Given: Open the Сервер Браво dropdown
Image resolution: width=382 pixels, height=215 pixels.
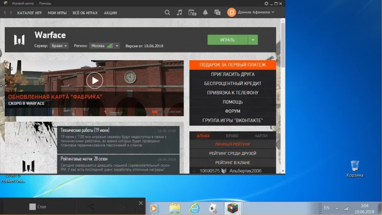Looking at the screenshot, I should point(59,45).
